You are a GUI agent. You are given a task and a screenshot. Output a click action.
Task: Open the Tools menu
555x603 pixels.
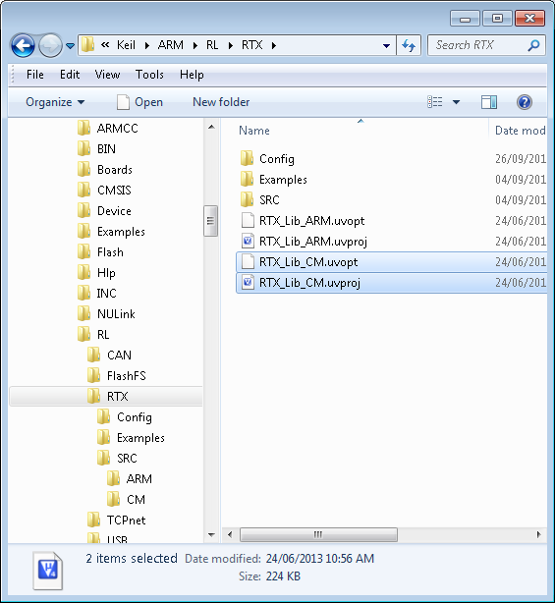[149, 75]
